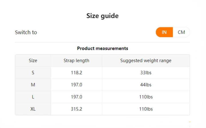
Task: Click the 118.2 strap length value
Action: 76,73
